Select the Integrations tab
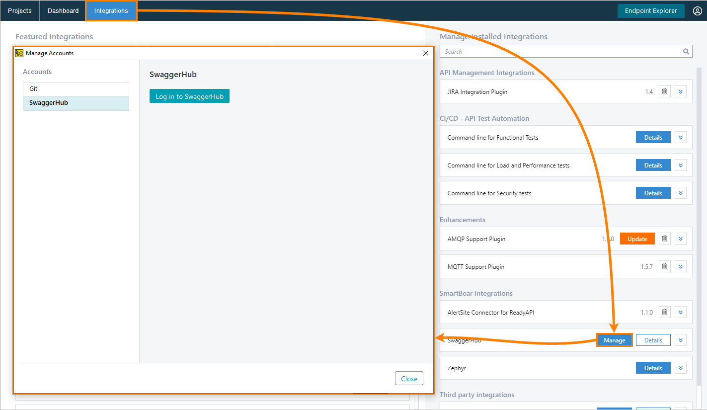 111,11
